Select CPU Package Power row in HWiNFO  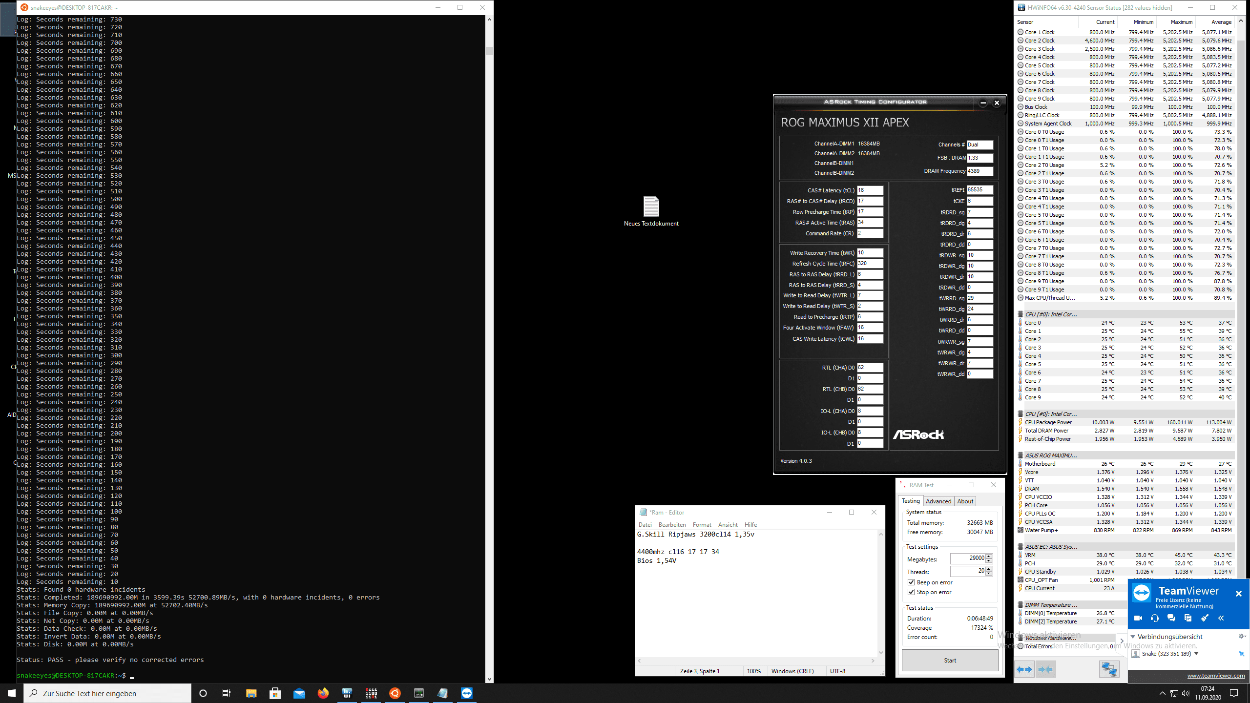pyautogui.click(x=1125, y=422)
